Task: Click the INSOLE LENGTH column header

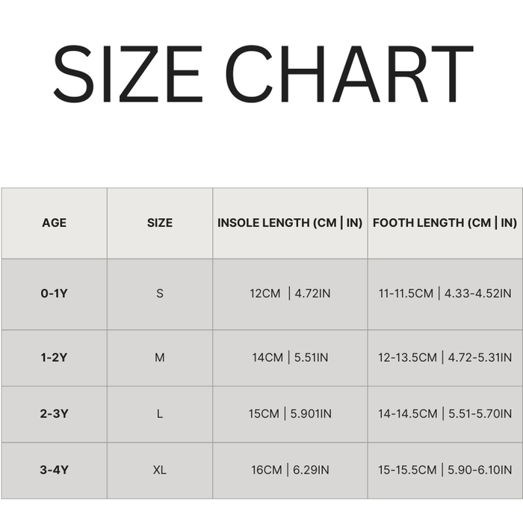Action: point(290,223)
